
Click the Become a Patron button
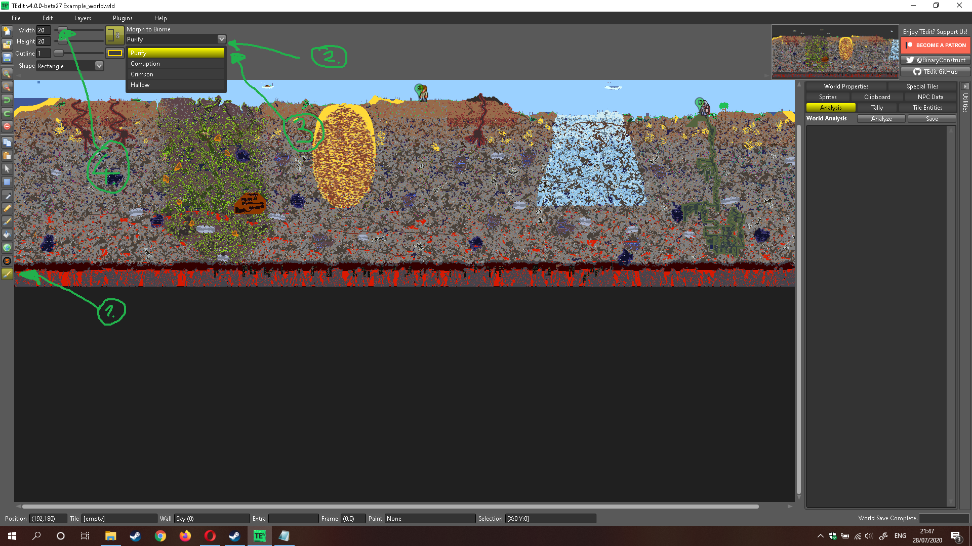935,45
